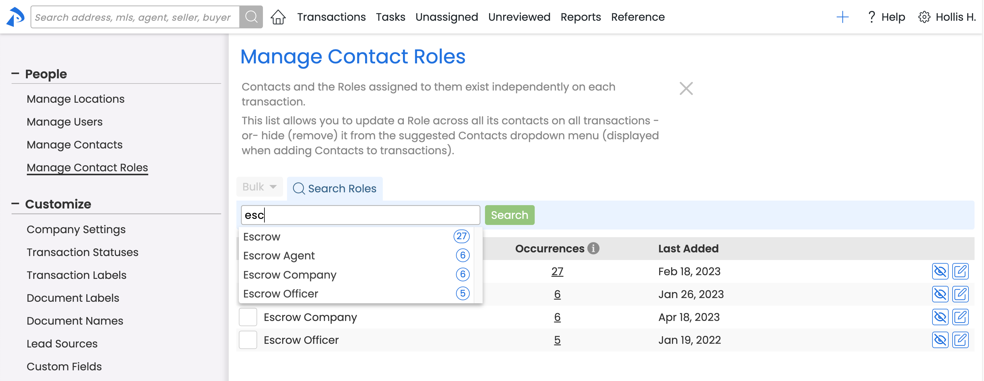Open the Search Roles tab
Screen dimensions: 984x381
pos(335,188)
